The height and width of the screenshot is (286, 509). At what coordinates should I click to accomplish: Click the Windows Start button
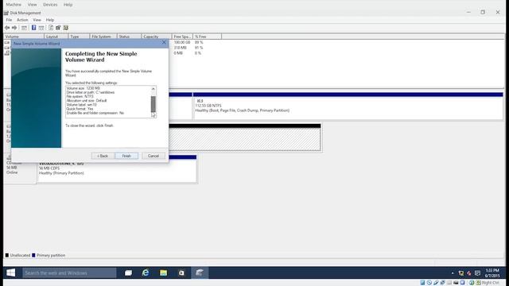coord(10,272)
